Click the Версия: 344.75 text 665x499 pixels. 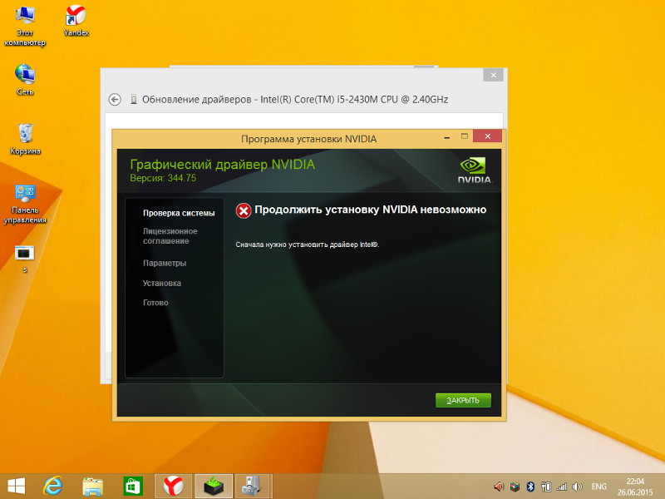click(x=163, y=178)
